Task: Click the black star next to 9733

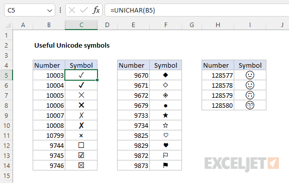Action: 165,115
